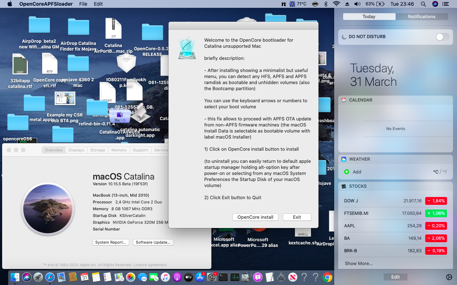Click the eject icon in the menu bar

[x=347, y=4]
